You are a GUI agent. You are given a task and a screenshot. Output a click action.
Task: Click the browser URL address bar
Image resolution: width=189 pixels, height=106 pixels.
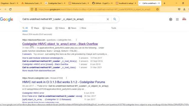point(94,9)
